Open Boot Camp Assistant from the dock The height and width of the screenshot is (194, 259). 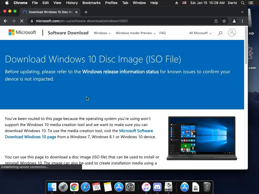[x=168, y=187]
